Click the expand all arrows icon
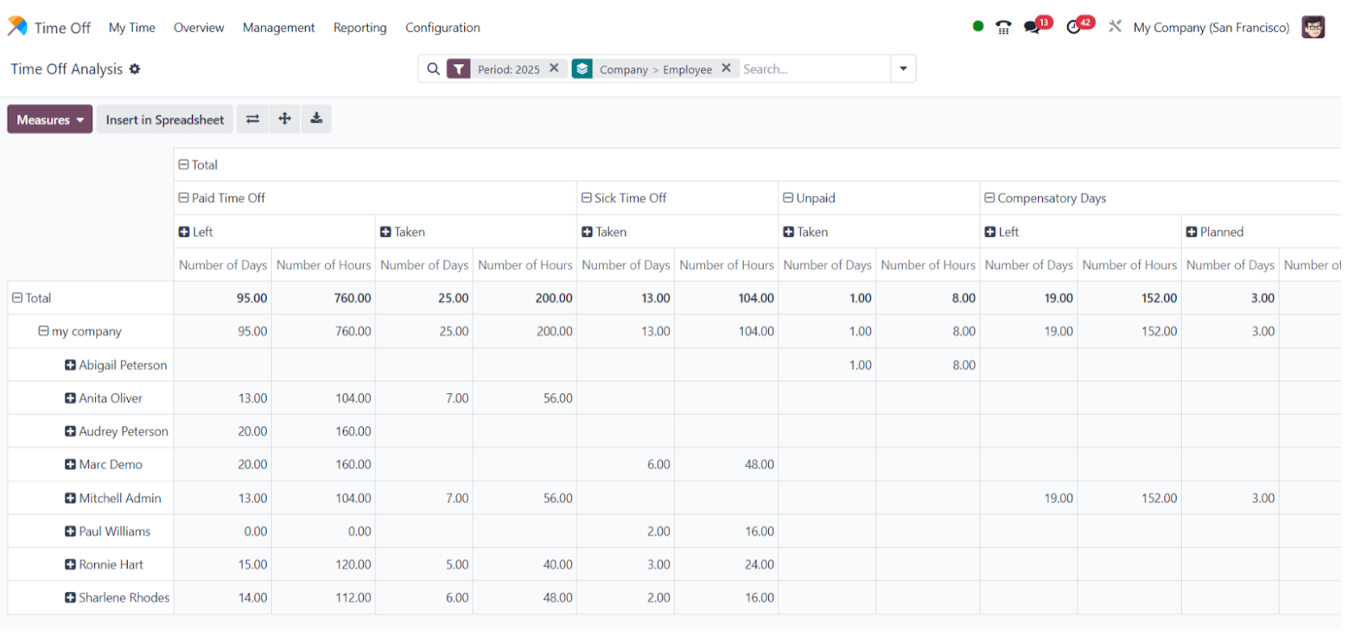This screenshot has width=1348, height=643. click(284, 119)
